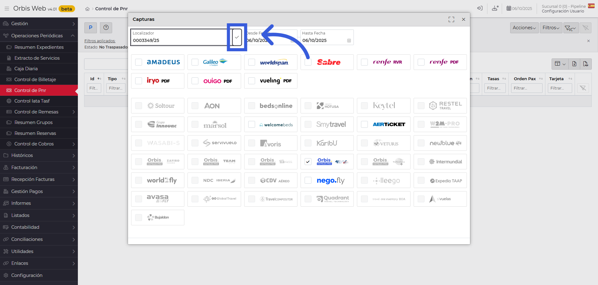
Task: Expand Control de Cobros submenu
Action: pyautogui.click(x=39, y=144)
